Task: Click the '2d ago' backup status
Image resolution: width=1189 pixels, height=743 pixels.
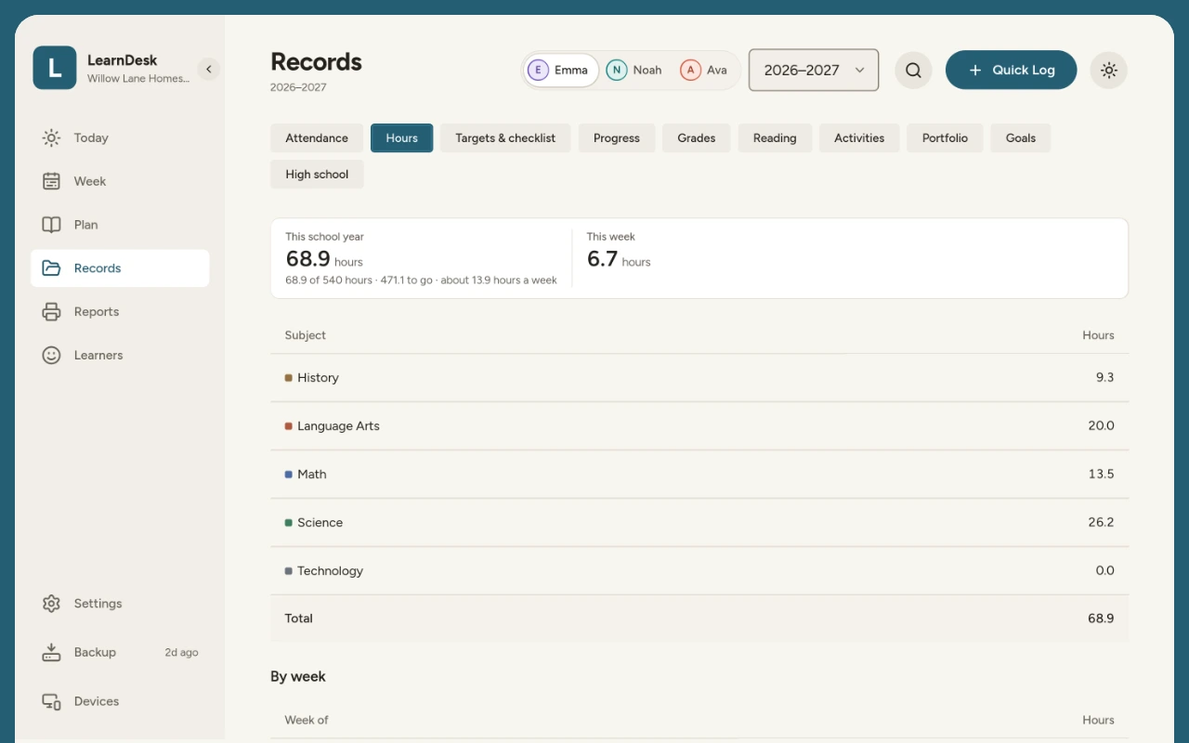Action: coord(182,653)
